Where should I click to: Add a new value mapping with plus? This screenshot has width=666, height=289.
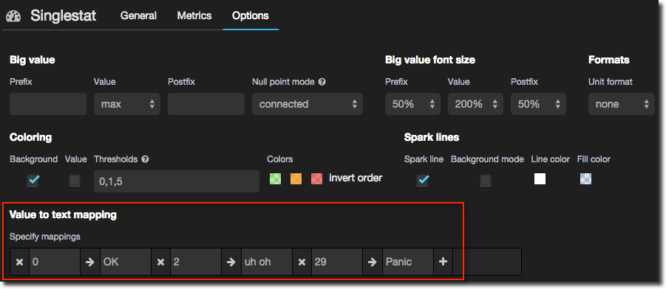443,262
